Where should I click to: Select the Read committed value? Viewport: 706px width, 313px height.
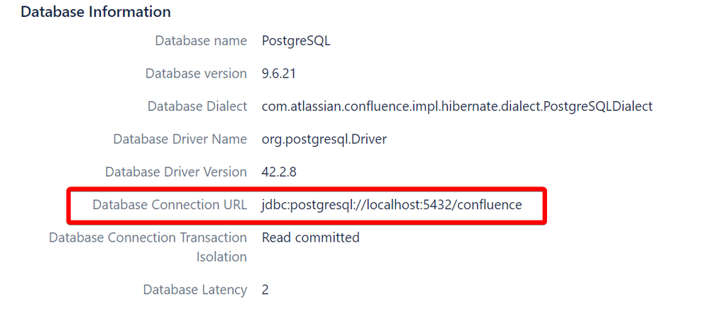click(310, 237)
